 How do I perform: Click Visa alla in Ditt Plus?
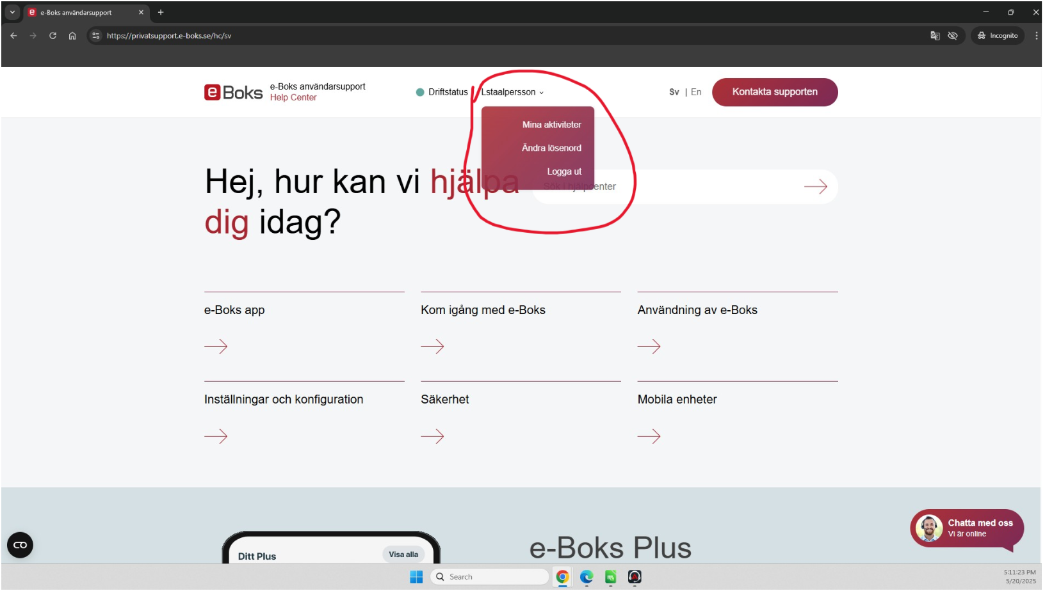click(403, 555)
